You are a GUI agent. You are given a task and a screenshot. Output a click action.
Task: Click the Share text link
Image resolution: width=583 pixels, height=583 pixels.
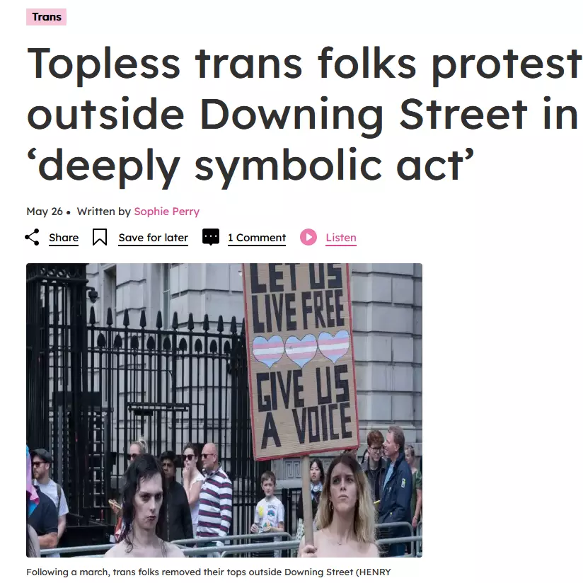pos(64,238)
